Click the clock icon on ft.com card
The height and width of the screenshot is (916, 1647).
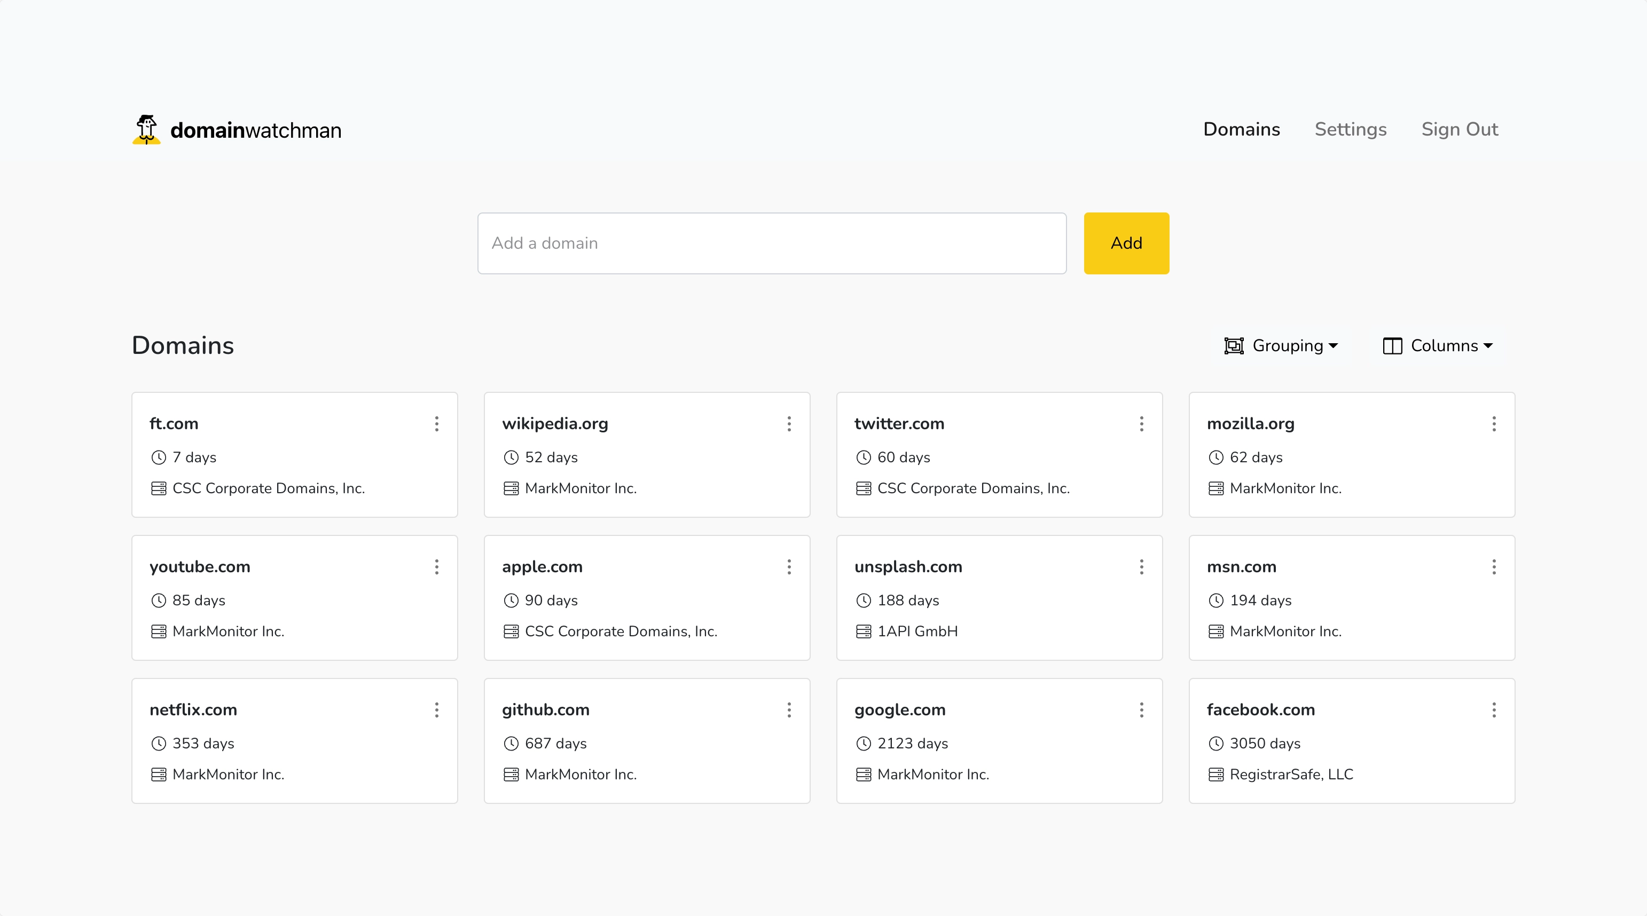pyautogui.click(x=158, y=457)
